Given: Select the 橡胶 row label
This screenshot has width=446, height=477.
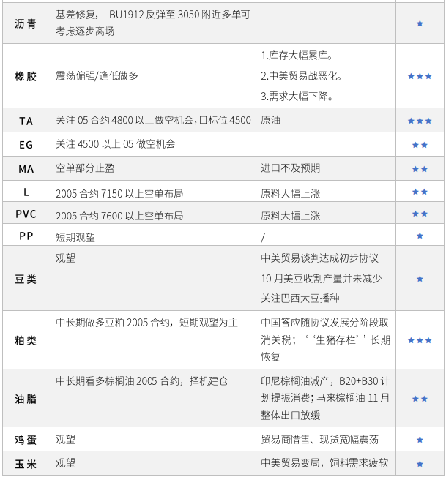Looking at the screenshot, I should point(26,76).
